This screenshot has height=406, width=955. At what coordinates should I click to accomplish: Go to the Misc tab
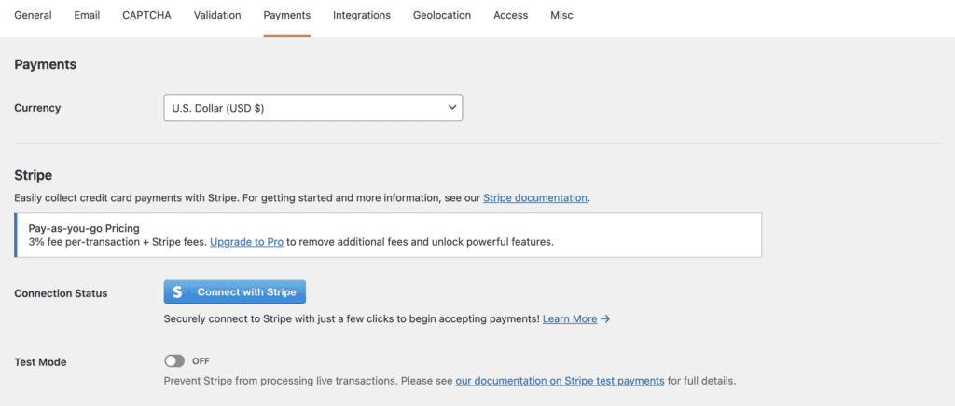(561, 15)
